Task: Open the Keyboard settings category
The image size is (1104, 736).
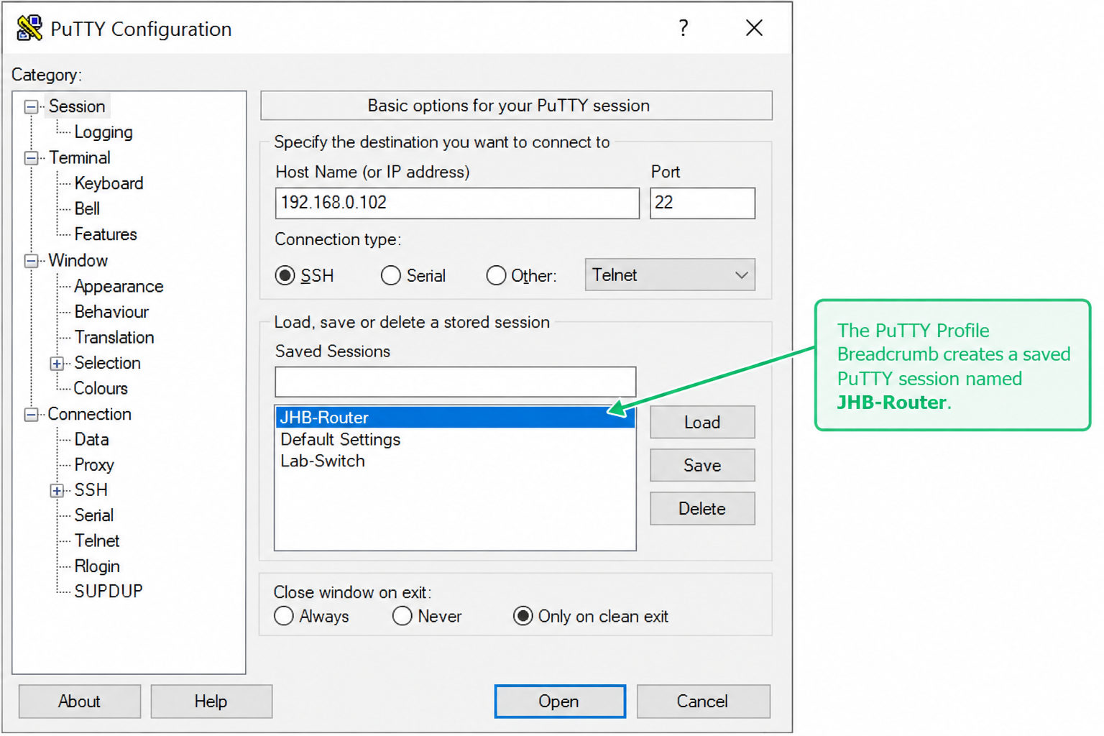Action: pos(109,183)
